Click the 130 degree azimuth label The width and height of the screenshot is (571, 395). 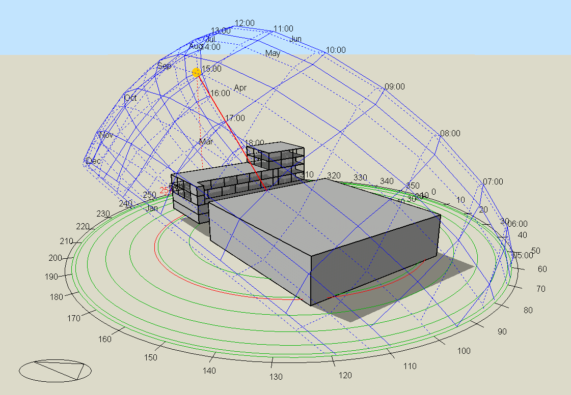tap(276, 377)
